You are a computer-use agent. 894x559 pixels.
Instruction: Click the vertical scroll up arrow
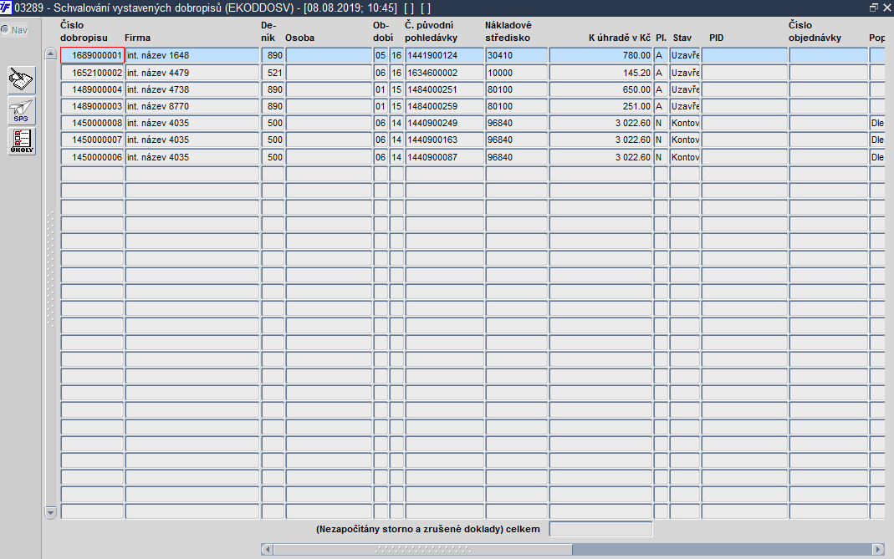(x=51, y=54)
